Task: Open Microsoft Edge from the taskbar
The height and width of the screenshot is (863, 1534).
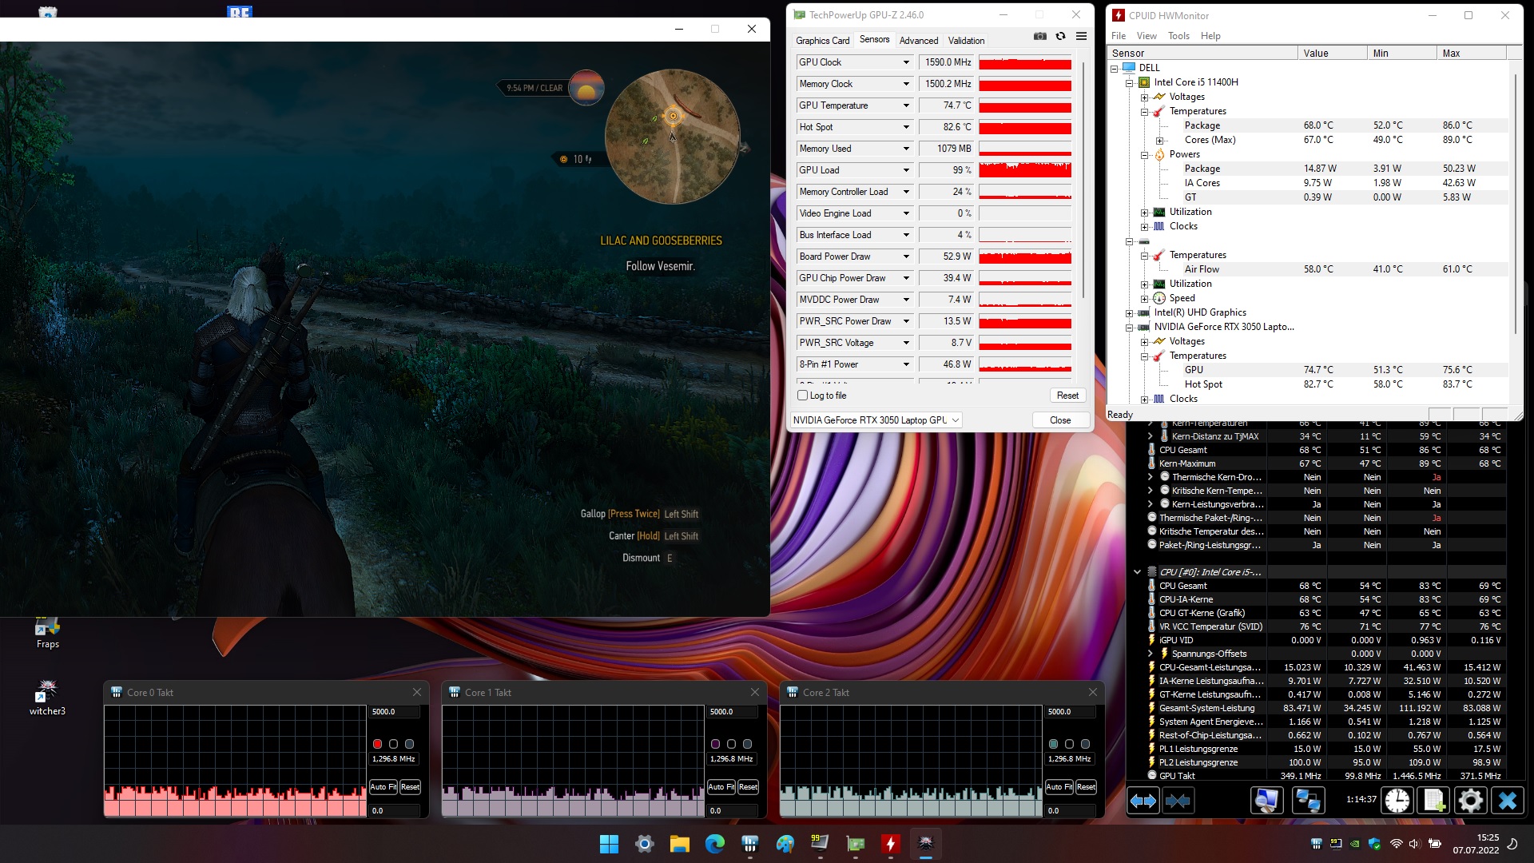Action: coord(714,844)
